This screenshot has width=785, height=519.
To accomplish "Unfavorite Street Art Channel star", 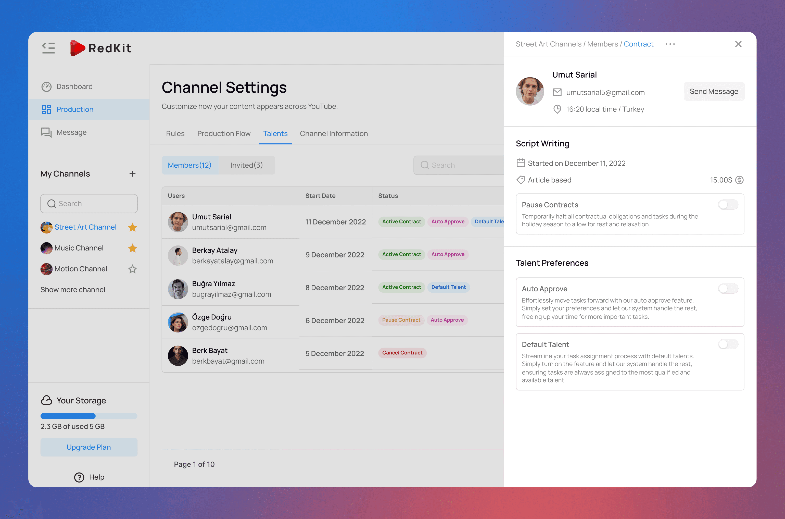I will (132, 227).
